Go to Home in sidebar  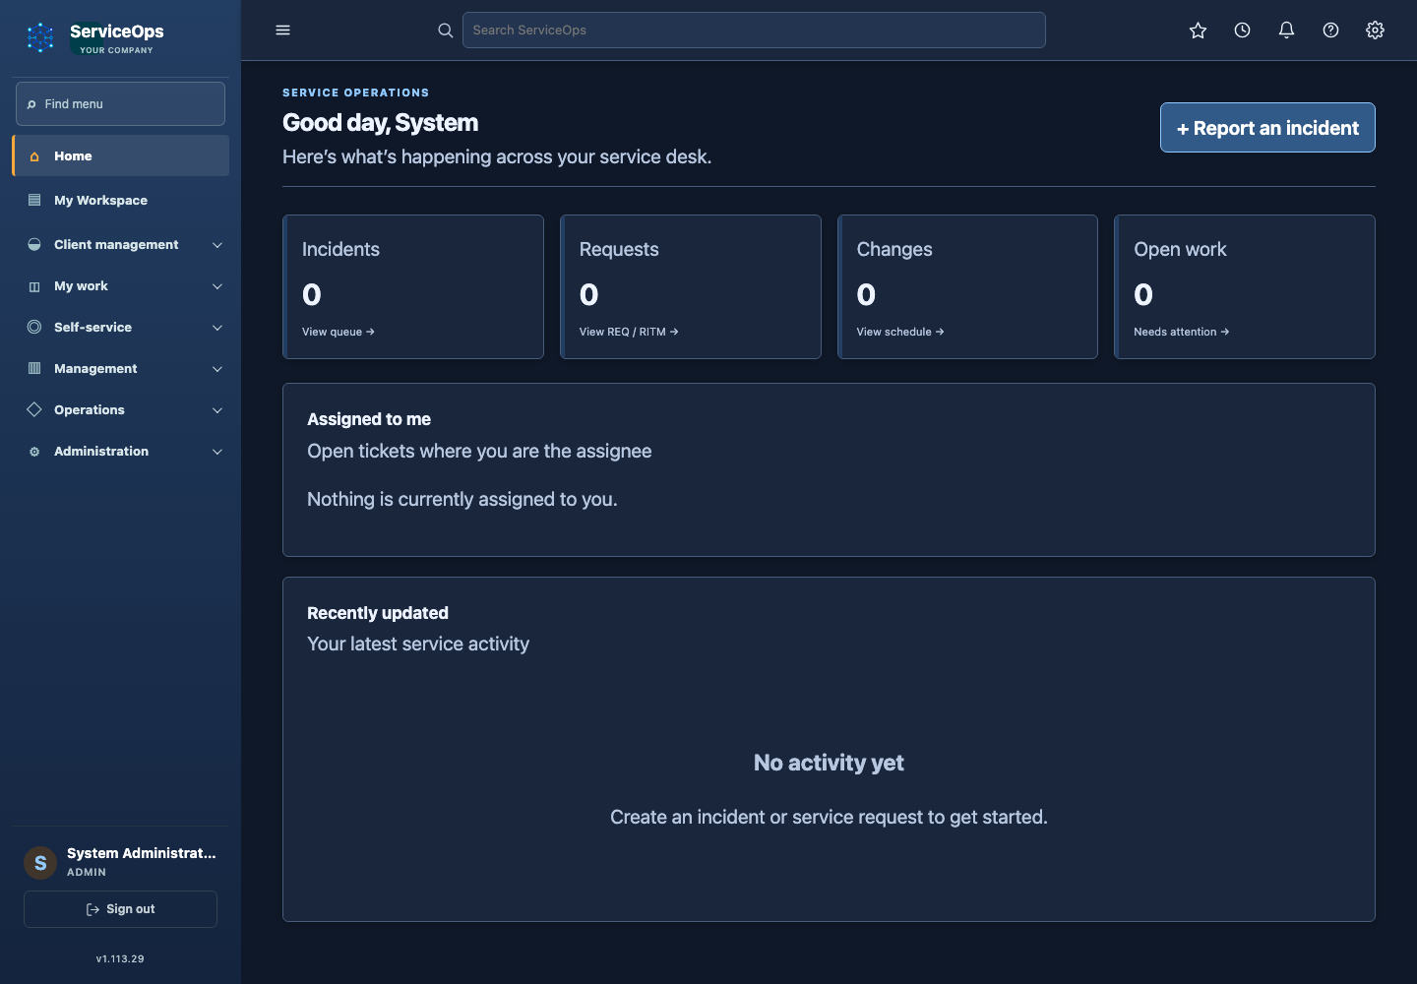pos(121,155)
